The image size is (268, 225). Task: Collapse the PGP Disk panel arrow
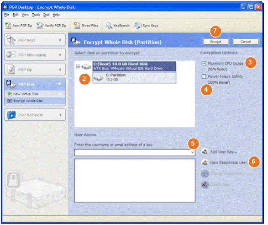point(60,84)
